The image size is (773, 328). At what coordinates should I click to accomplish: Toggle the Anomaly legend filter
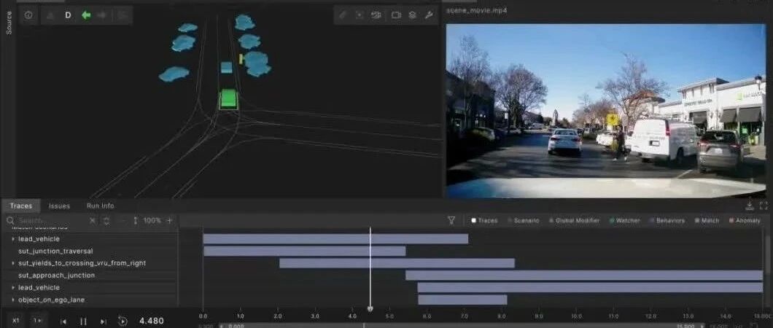pos(745,221)
